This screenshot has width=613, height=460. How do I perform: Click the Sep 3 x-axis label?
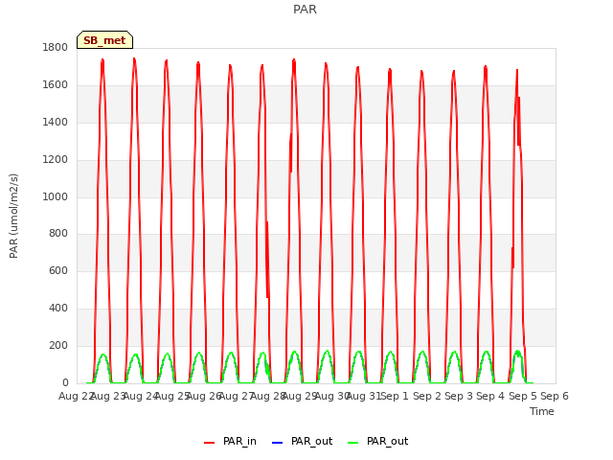[x=459, y=396]
